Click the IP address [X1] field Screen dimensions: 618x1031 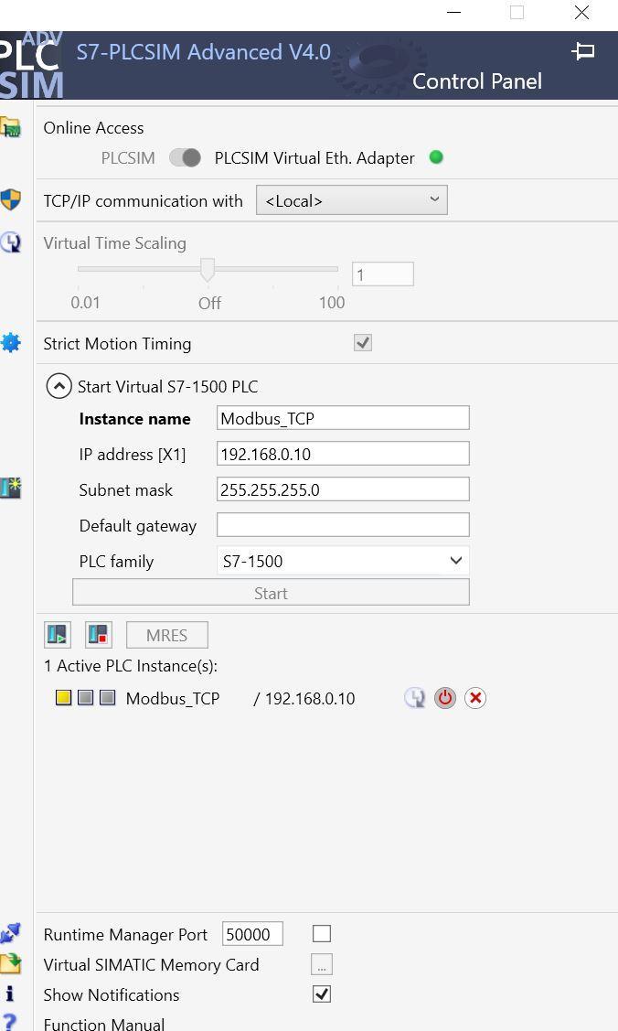(x=343, y=454)
